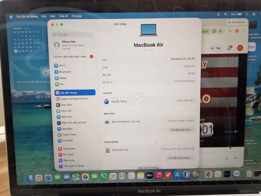261x196 pixels.
Task: Open App Store in the Dock
Action: click(177, 175)
